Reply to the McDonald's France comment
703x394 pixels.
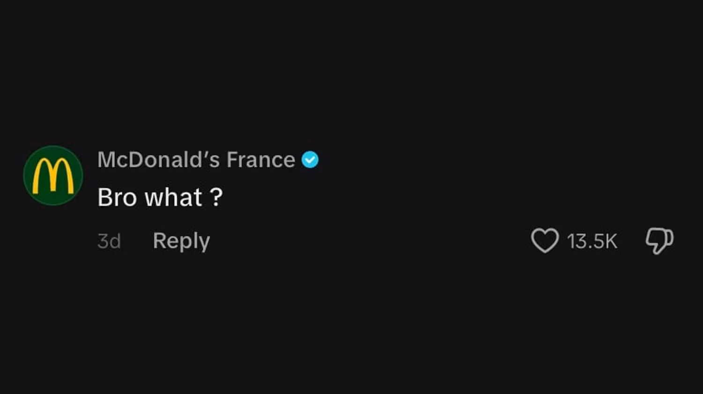[181, 241]
